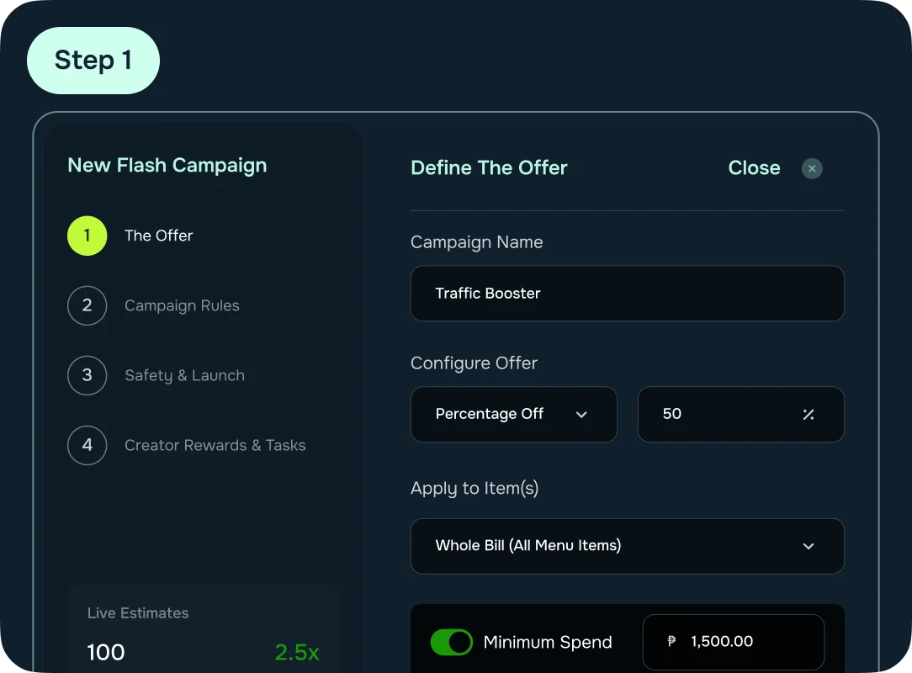Click the percent symbol in value field

click(808, 414)
